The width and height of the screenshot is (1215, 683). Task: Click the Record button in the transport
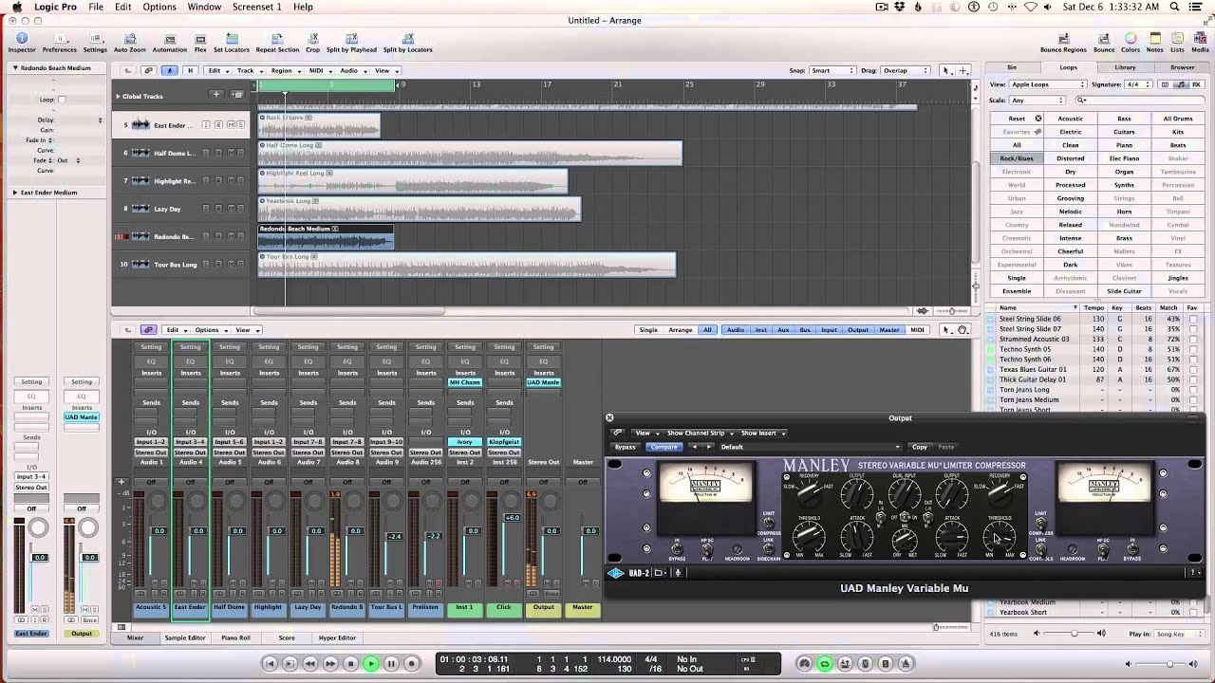[411, 664]
